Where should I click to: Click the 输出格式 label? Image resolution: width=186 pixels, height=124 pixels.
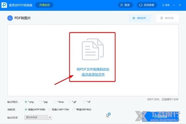[x=13, y=102]
